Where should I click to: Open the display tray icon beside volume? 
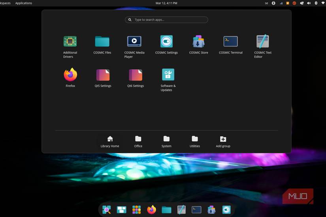(x=302, y=3)
